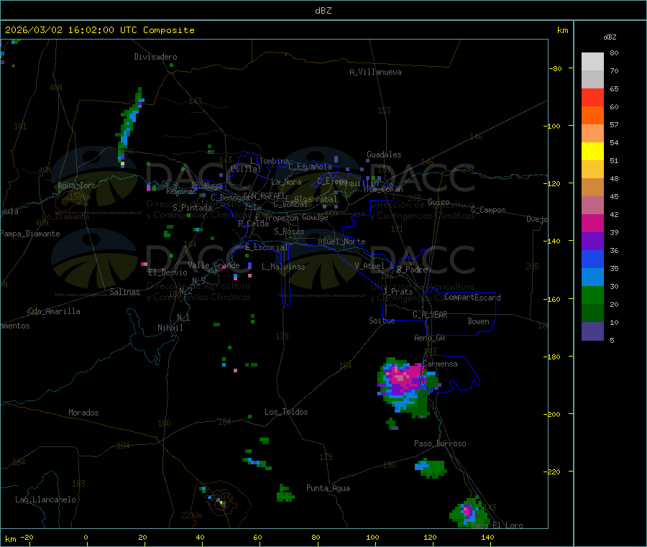The width and height of the screenshot is (647, 547).
Task: Click the Guadales location label
Action: (x=384, y=155)
